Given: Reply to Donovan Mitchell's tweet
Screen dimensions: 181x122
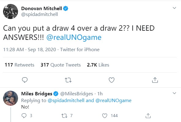Looking at the screenshot, I should tap(25, 80).
